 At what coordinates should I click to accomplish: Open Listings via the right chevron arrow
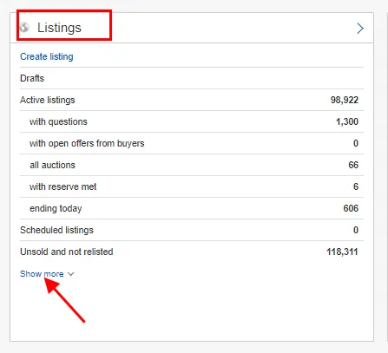click(x=360, y=28)
